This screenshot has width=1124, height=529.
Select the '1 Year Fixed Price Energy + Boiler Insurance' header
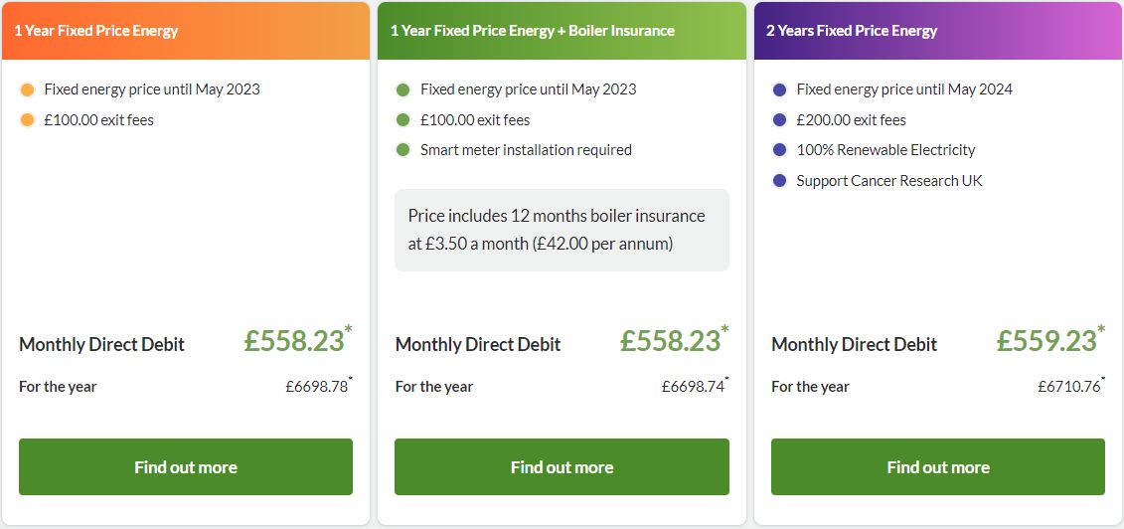(562, 31)
